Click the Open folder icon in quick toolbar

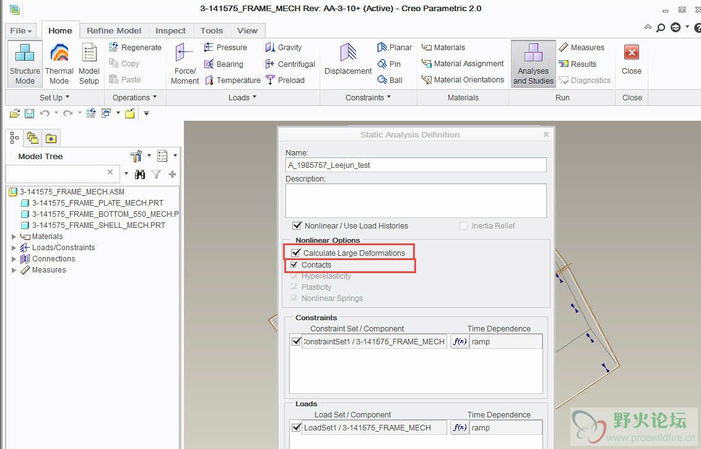pyautogui.click(x=15, y=113)
